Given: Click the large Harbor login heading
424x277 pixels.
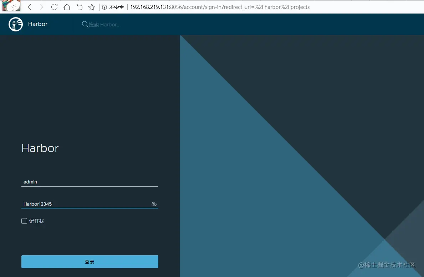Looking at the screenshot, I should (40, 148).
